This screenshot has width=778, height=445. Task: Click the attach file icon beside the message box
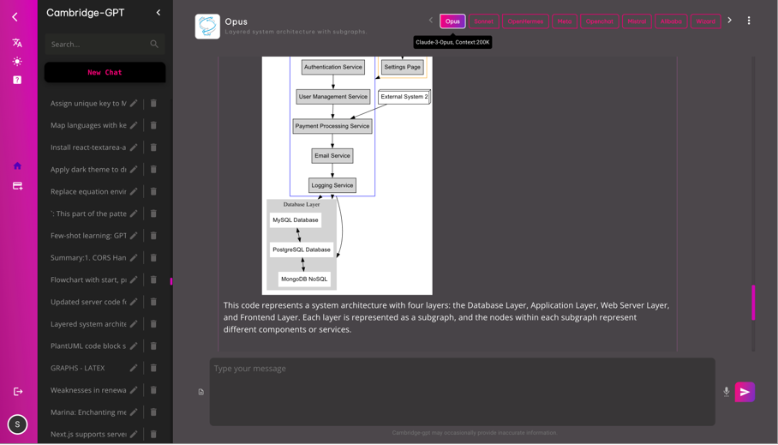(x=200, y=392)
